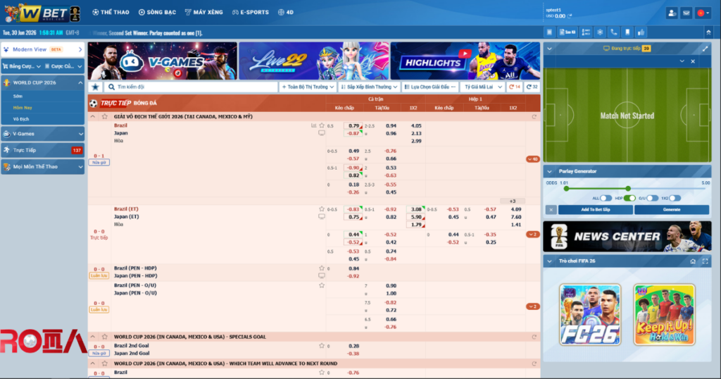Open the Lựa Chọn Giải Đấu selector

[430, 87]
